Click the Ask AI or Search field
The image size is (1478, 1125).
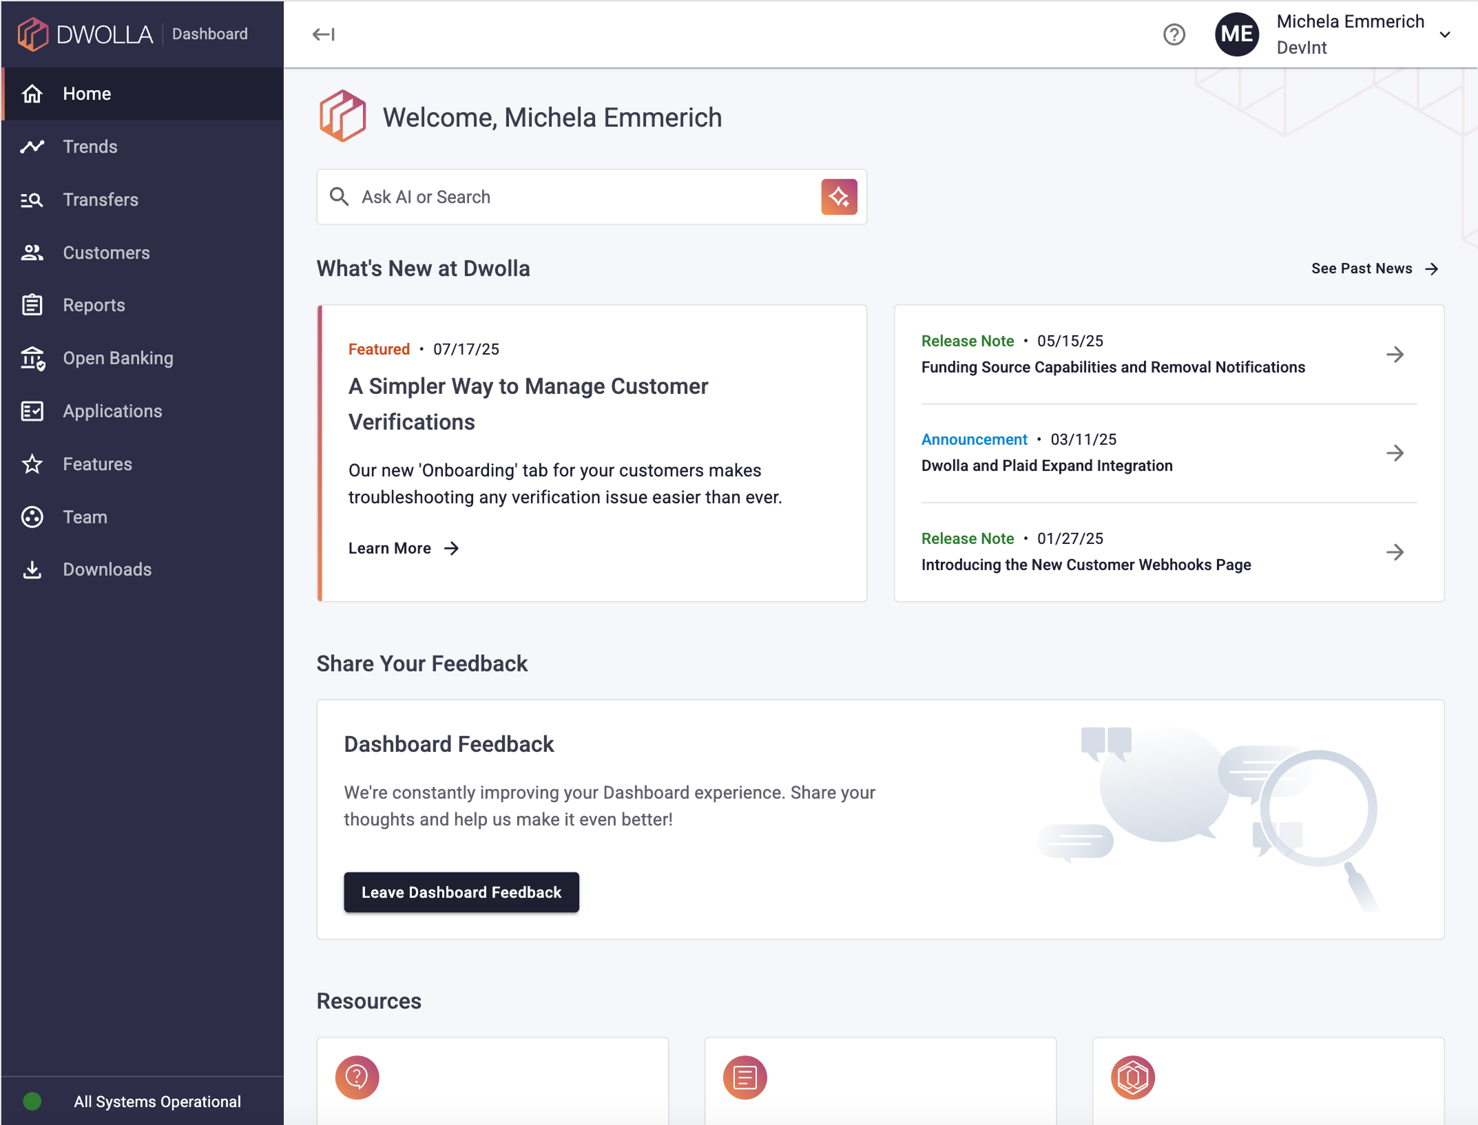591,197
